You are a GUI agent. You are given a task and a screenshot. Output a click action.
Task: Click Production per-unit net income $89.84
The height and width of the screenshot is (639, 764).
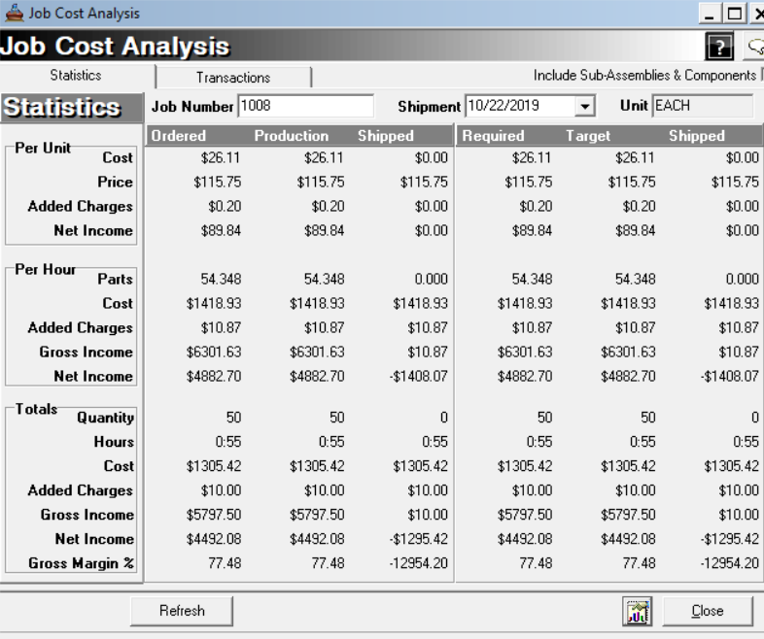click(x=324, y=230)
